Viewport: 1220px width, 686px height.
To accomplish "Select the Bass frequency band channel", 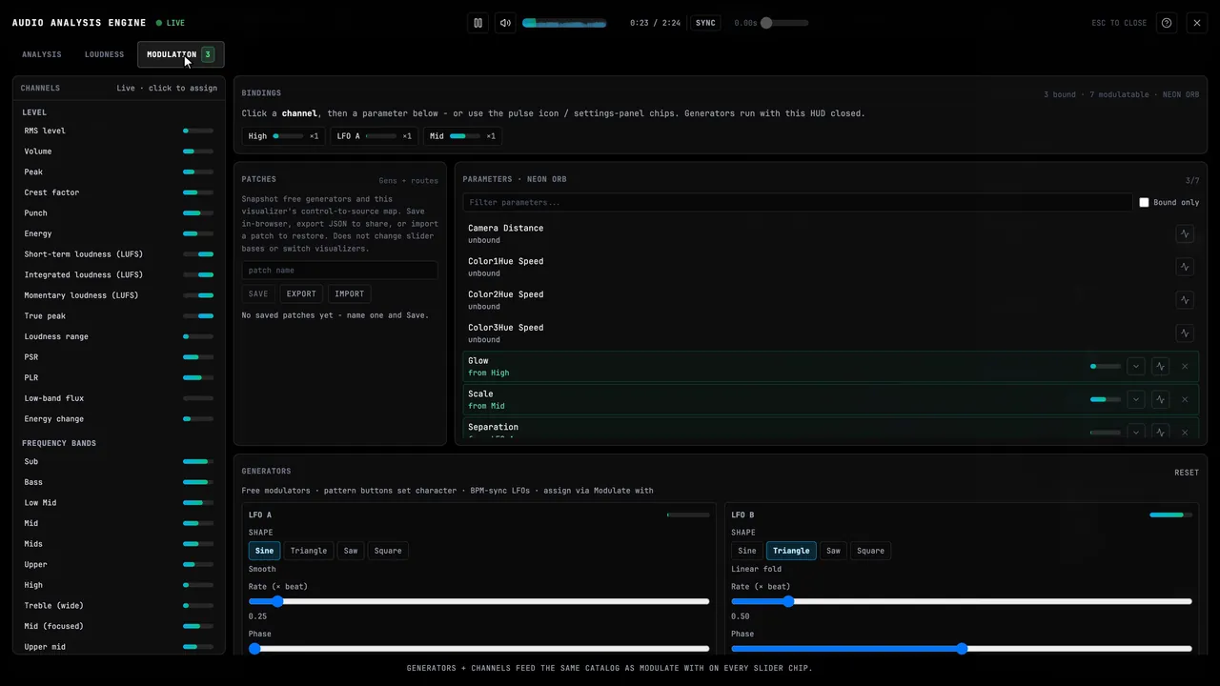I will tap(118, 482).
